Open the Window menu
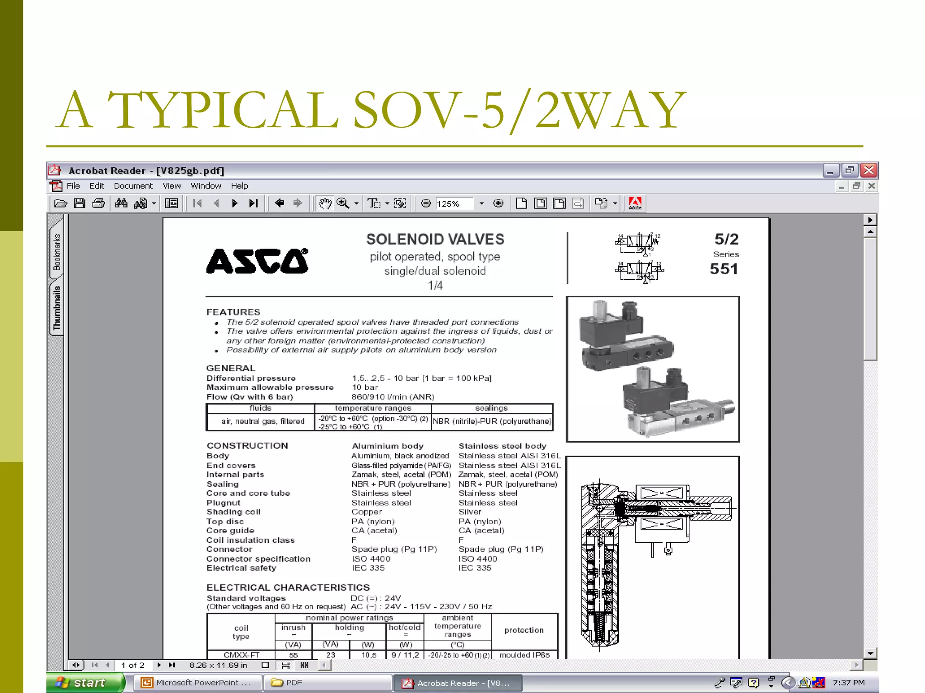This screenshot has width=925, height=693. pos(206,186)
